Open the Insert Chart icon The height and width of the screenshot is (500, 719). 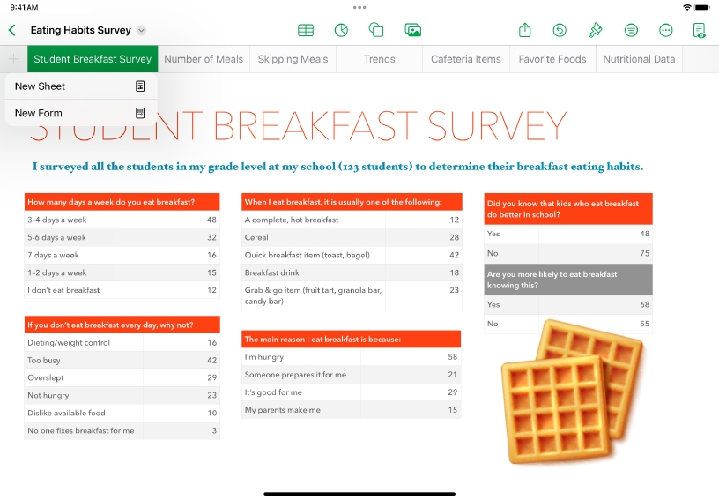[x=341, y=30]
